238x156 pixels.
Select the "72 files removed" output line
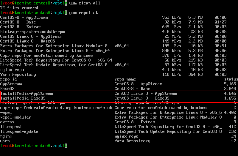coord(19,8)
